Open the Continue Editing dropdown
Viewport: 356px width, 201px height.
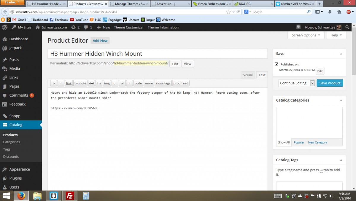tap(296, 83)
